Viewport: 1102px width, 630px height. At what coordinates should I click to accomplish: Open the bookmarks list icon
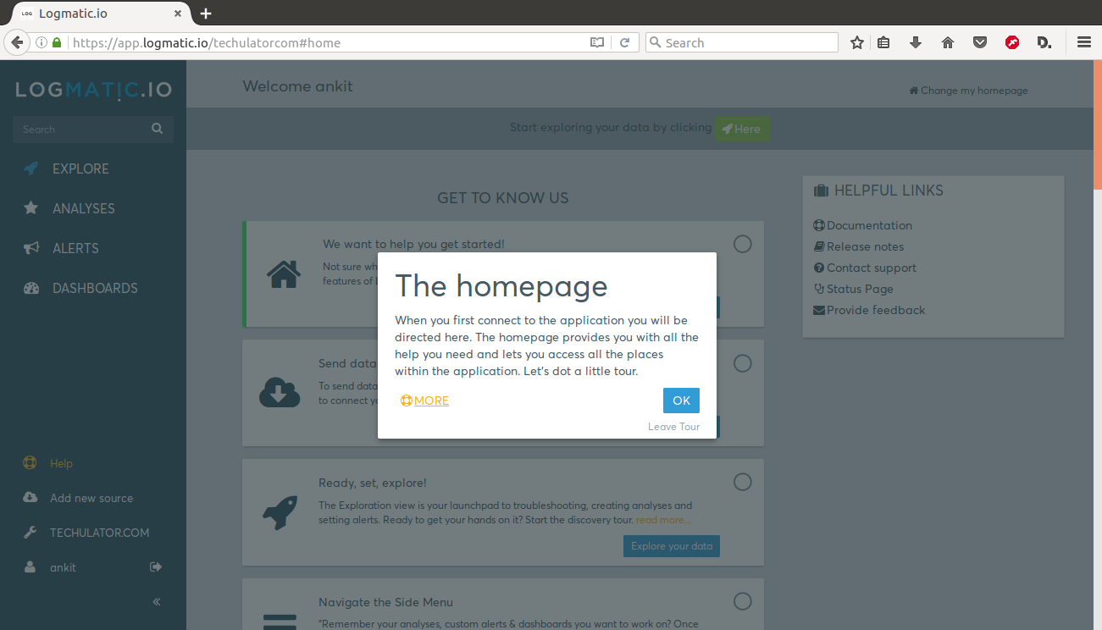tap(883, 42)
